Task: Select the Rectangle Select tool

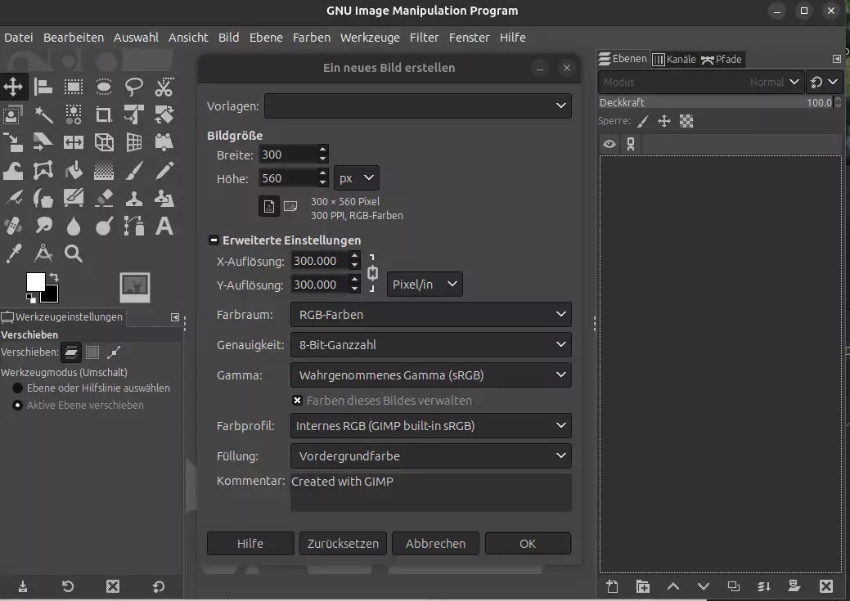Action: pos(74,86)
